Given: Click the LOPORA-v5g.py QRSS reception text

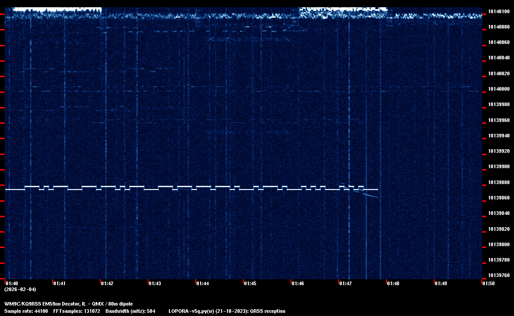Looking at the screenshot, I should [227, 311].
